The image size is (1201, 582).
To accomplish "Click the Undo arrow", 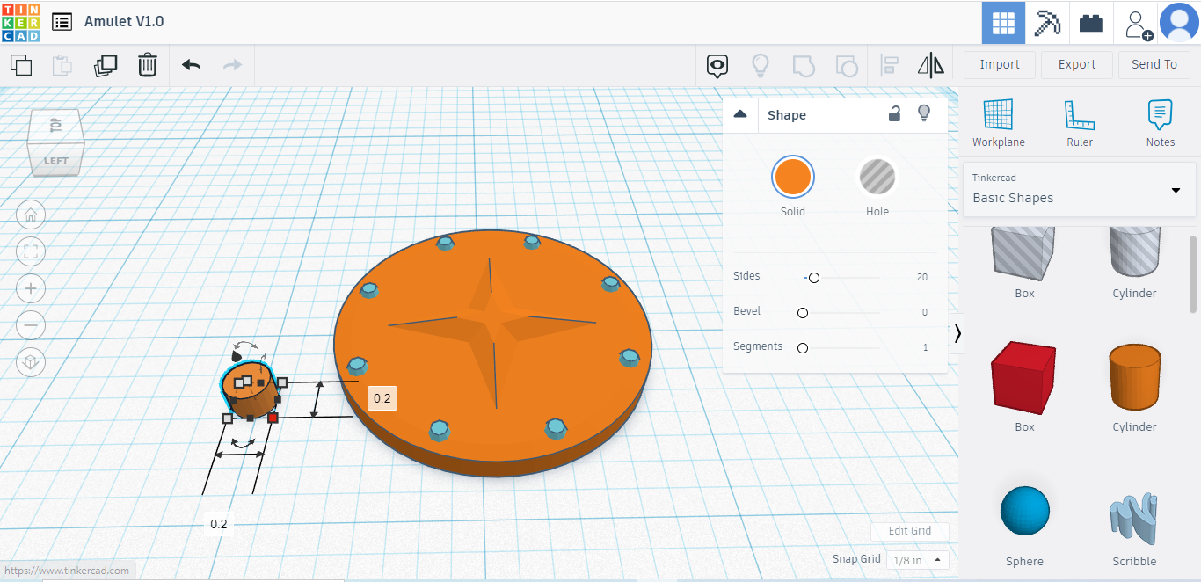I will (191, 65).
